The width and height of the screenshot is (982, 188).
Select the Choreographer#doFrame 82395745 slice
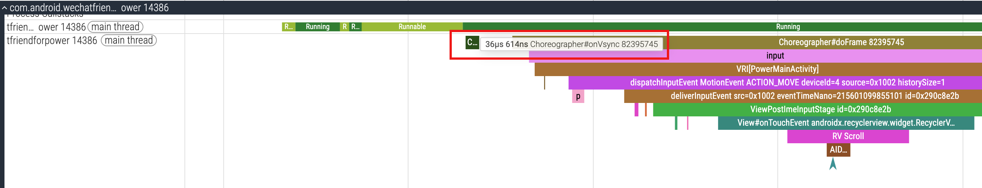(x=840, y=42)
